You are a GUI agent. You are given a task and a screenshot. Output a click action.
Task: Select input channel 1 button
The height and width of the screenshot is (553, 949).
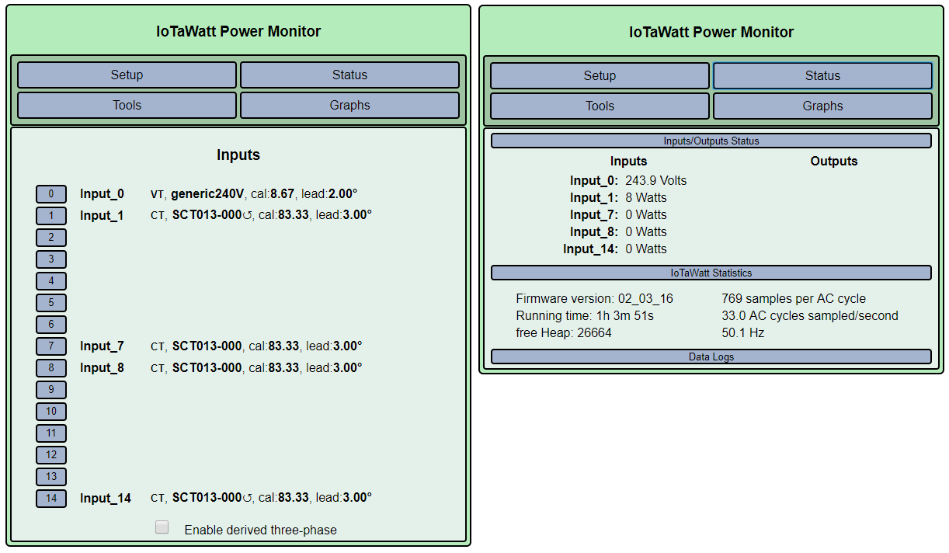pyautogui.click(x=51, y=216)
